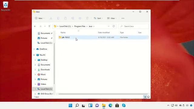Click the Share icon in toolbar
Image resolution: width=194 pixels, height=109 pixels.
coord(80,18)
